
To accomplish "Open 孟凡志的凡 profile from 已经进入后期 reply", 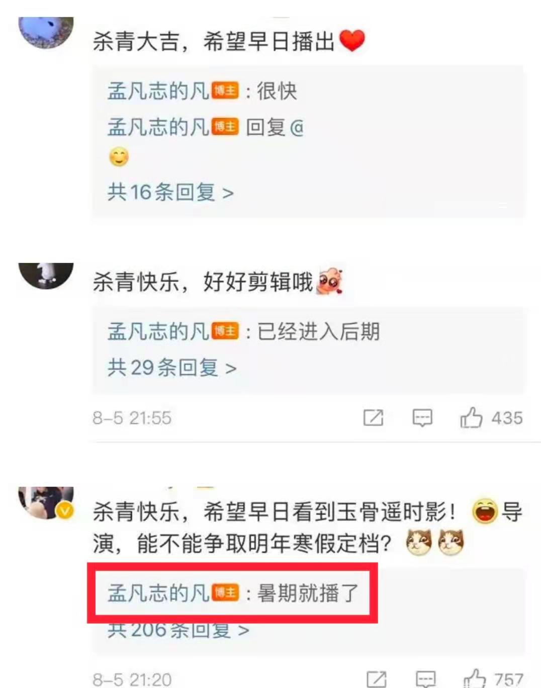I will click(158, 331).
